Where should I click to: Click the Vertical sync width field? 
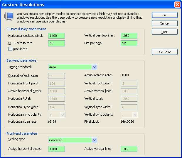[x=129, y=107]
